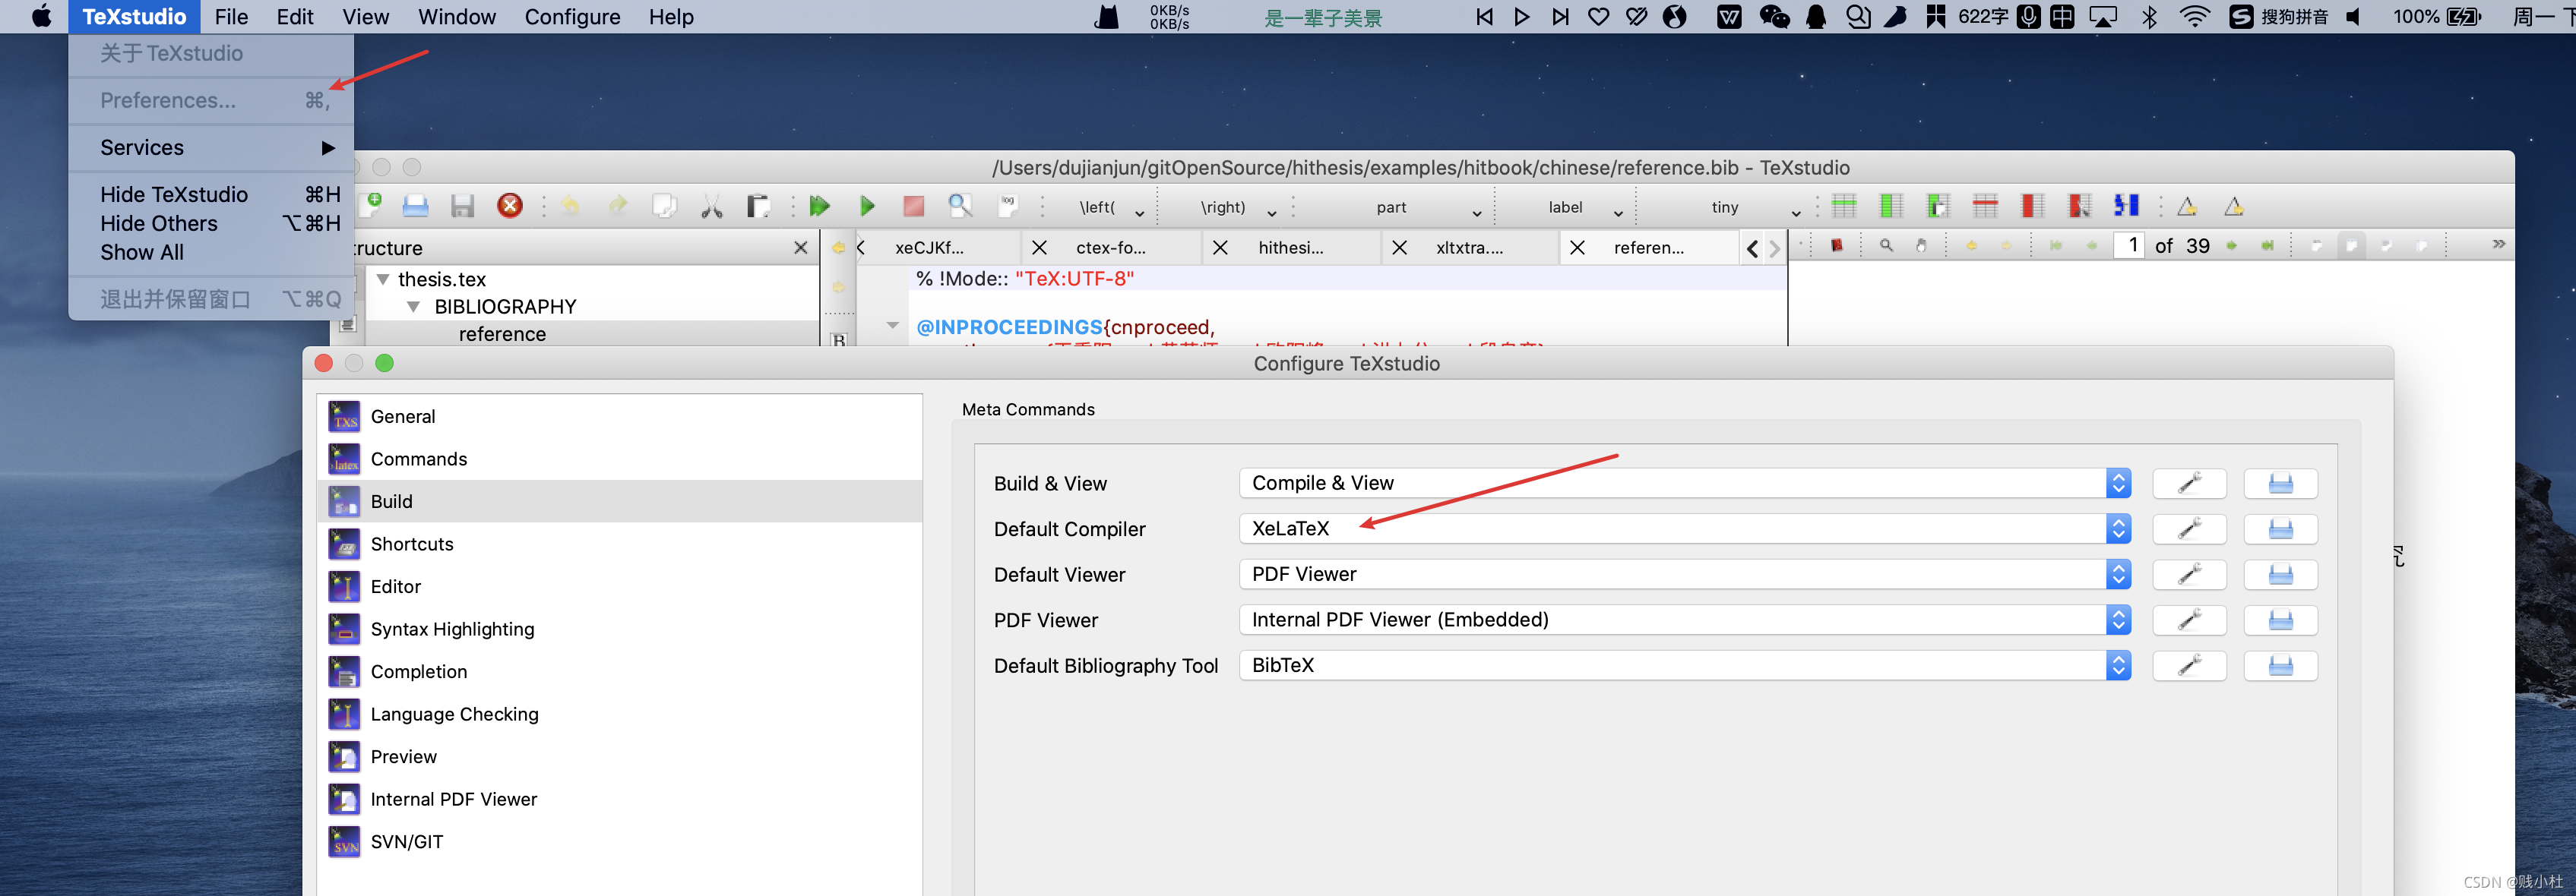Click the Wi-Fi icon in the macOS menu bar
This screenshot has height=896, width=2576.
[2194, 17]
